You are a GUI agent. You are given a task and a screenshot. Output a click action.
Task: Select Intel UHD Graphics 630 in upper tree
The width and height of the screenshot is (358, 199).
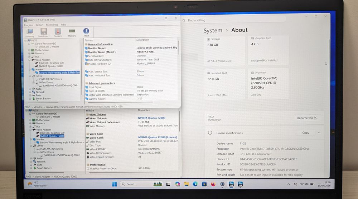pyautogui.click(x=51, y=63)
